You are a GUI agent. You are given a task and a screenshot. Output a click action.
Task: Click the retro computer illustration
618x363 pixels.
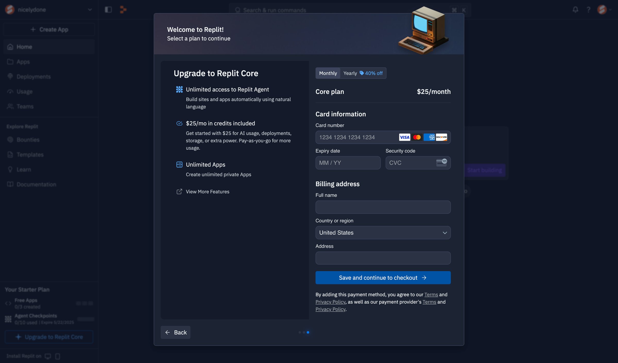click(424, 30)
